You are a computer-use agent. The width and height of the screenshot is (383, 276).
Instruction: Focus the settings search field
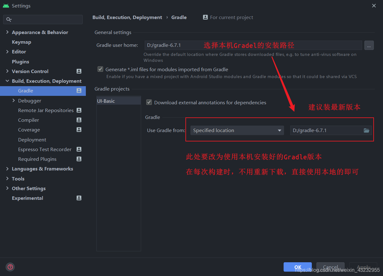[43, 20]
